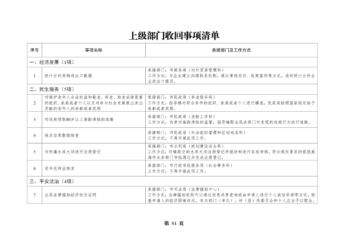Click the title 上级部门收回事项清单
The width and height of the screenshot is (348, 246).
pyautogui.click(x=174, y=36)
